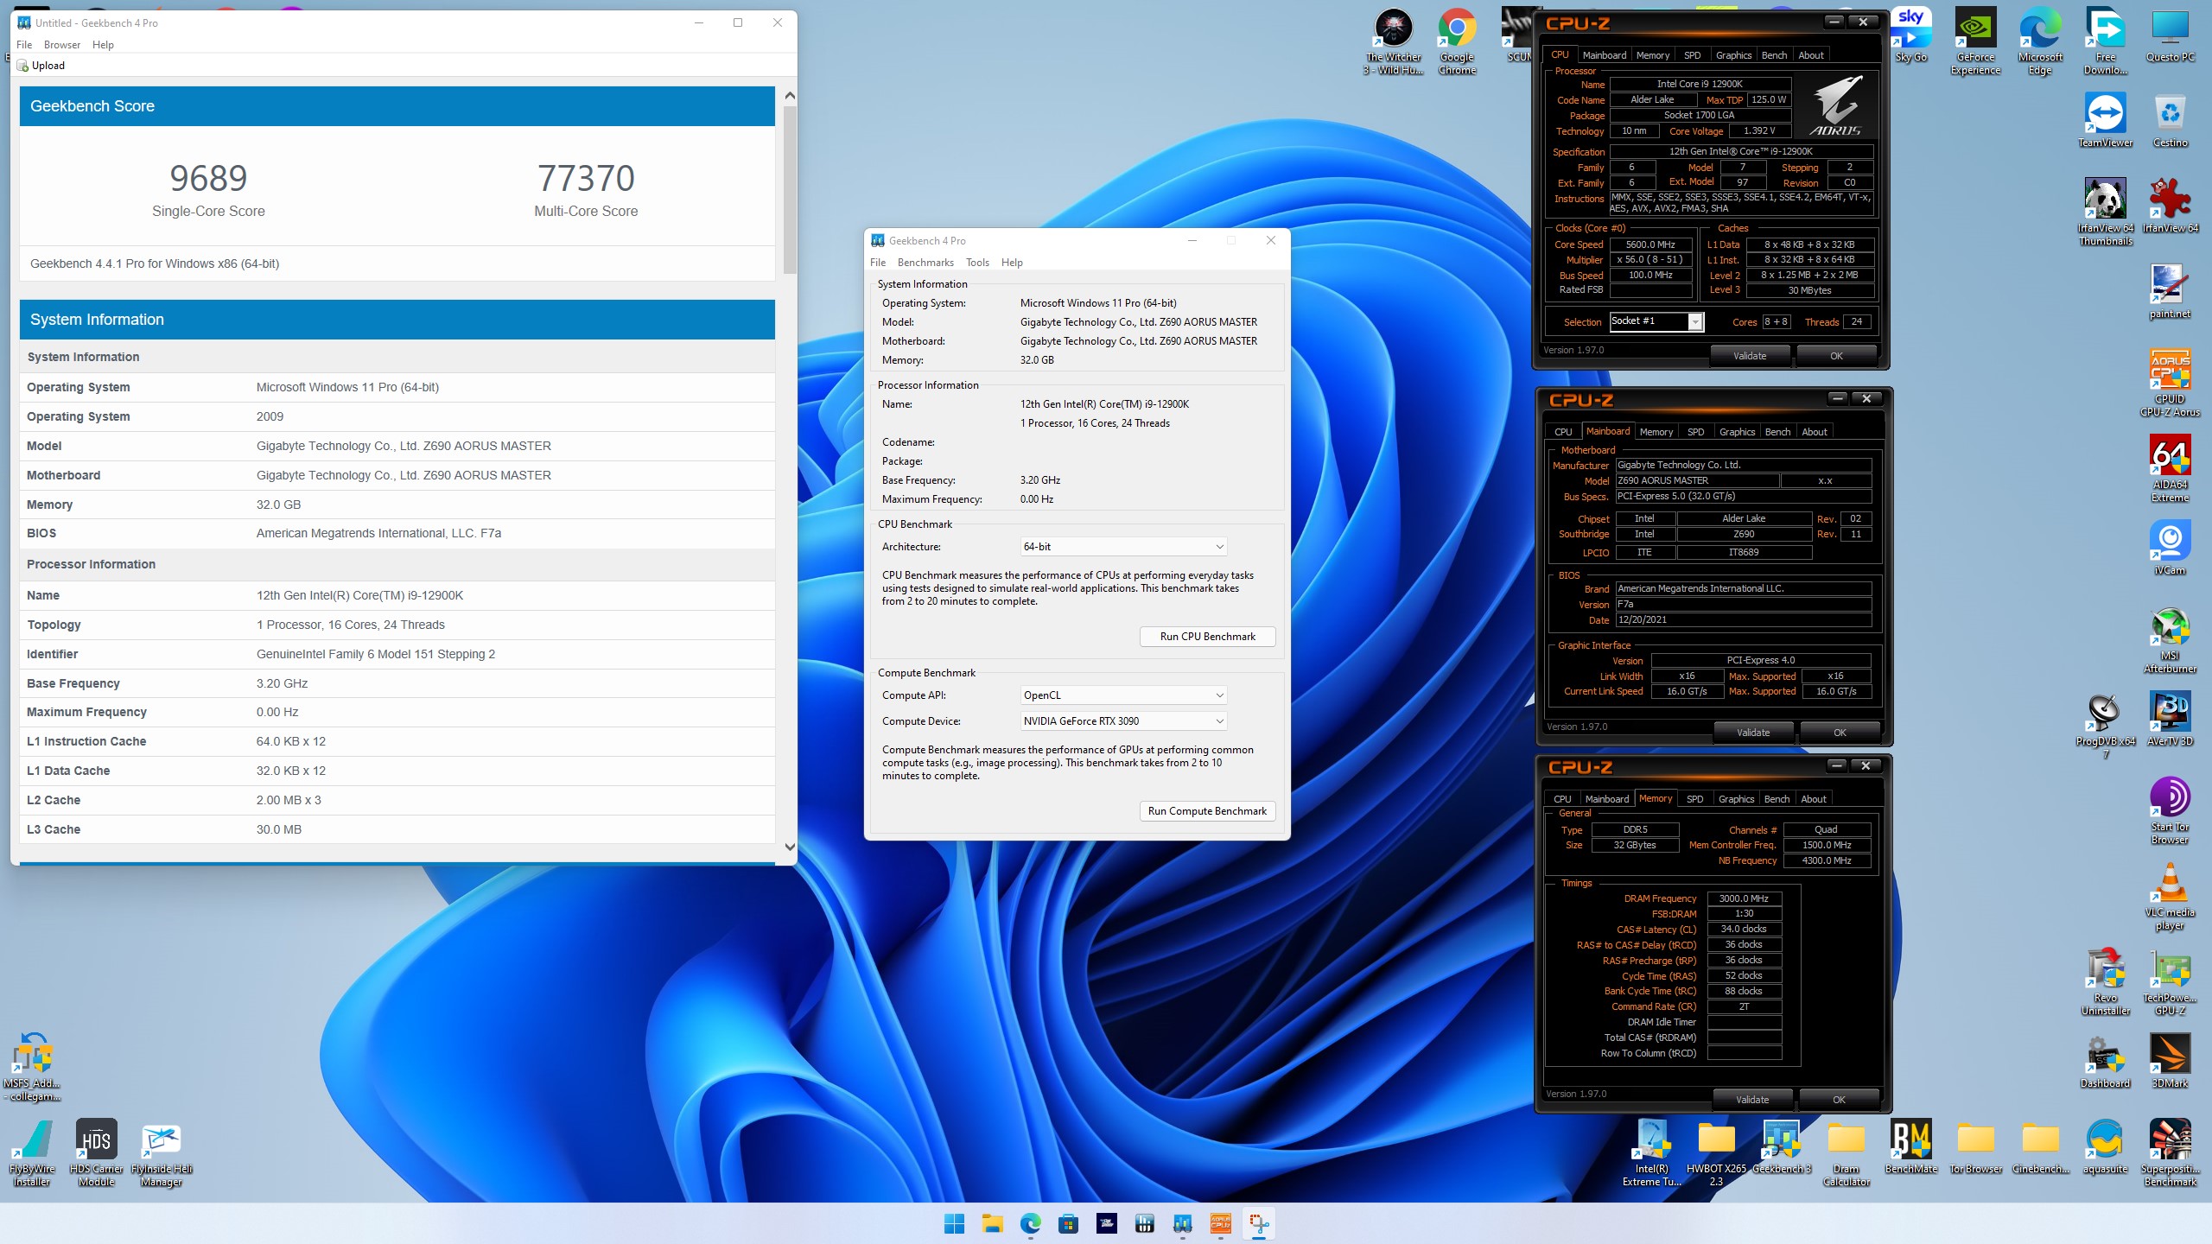Open GeForce Experience shortcut
The height and width of the screenshot is (1244, 2212).
tap(1975, 41)
